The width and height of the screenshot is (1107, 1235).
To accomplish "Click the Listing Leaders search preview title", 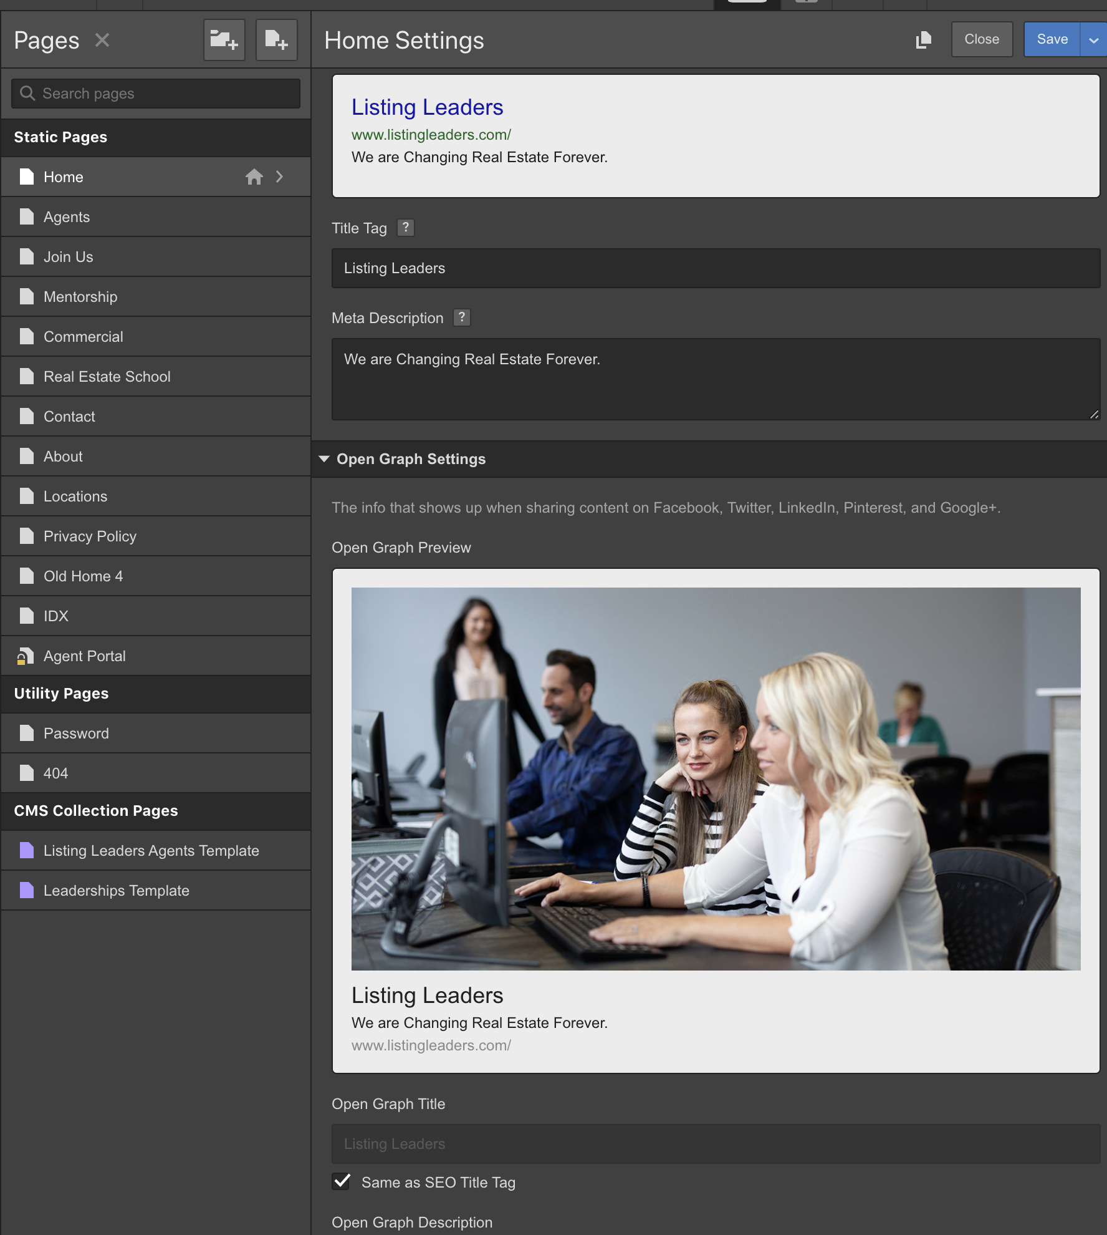I will 427,107.
